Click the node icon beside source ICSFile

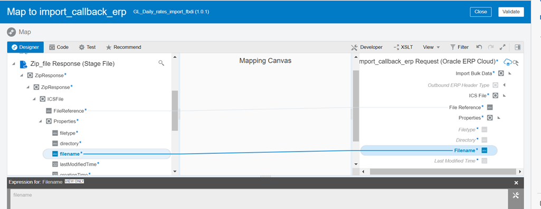click(42, 99)
